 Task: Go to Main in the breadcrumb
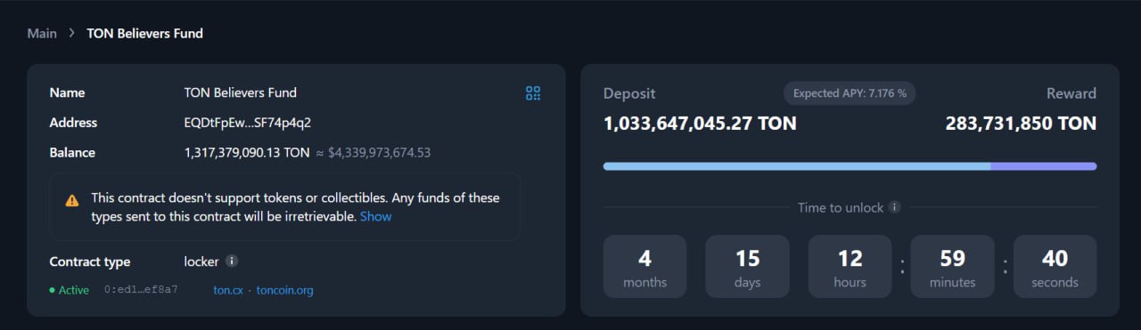[x=42, y=34]
